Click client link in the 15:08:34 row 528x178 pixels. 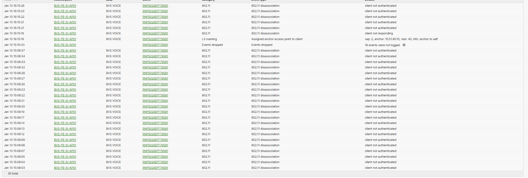[155, 56]
